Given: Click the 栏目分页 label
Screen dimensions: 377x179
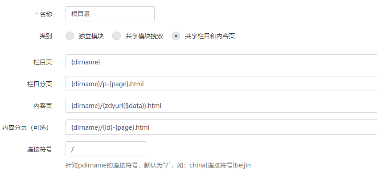Looking at the screenshot, I should click(x=40, y=84).
